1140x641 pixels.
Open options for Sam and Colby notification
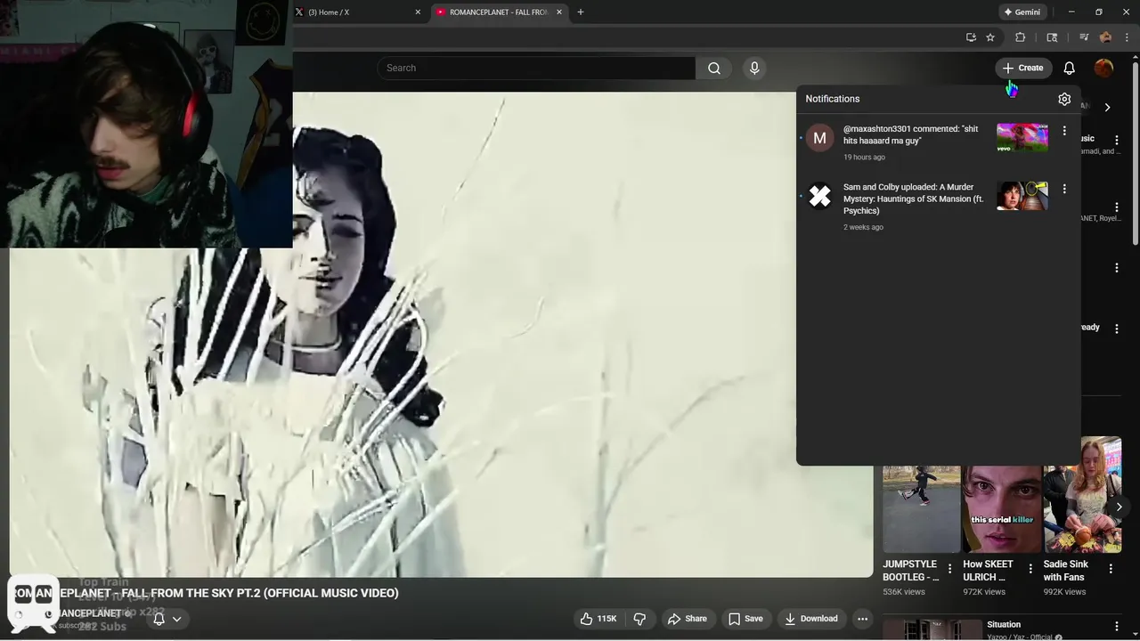click(x=1064, y=189)
